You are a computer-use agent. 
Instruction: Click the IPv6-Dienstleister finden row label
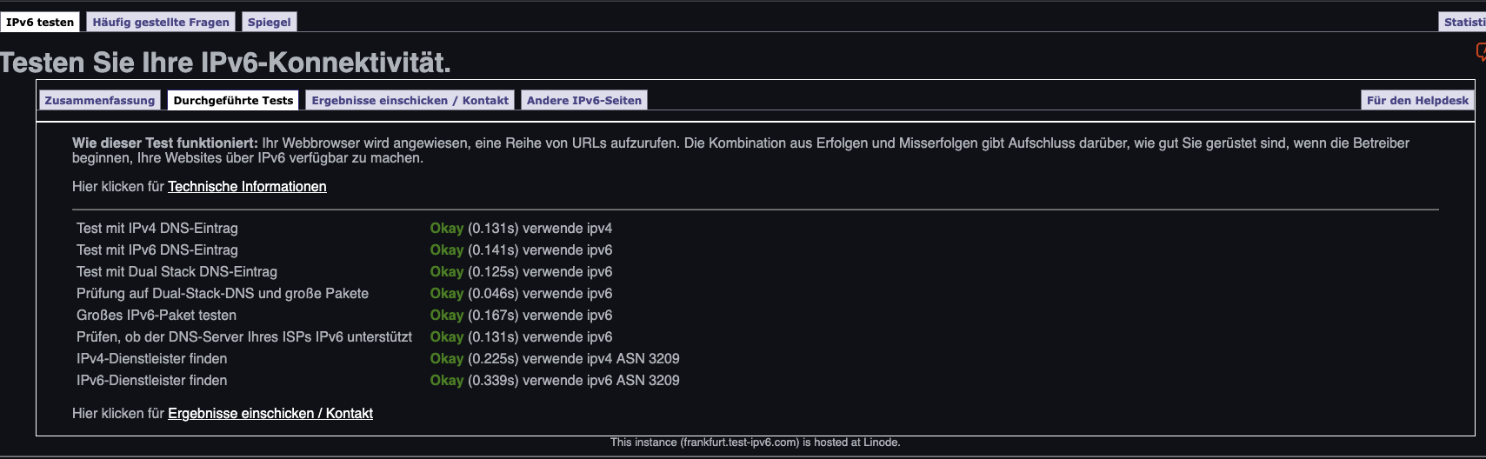[152, 380]
